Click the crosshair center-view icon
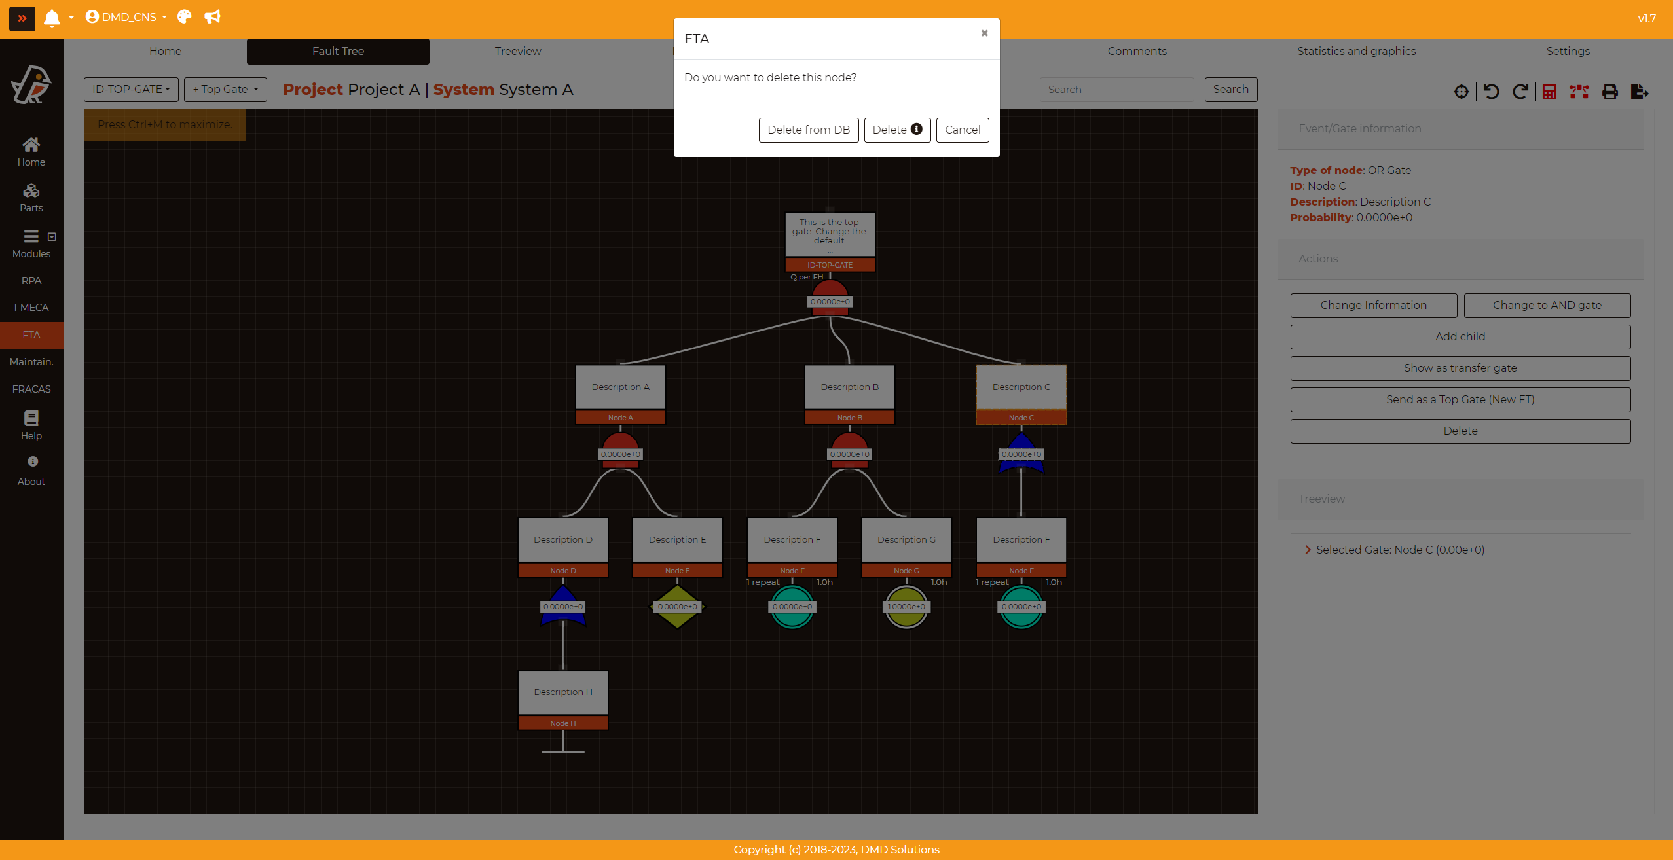Screen dimensions: 1673x860 [x=1461, y=92]
